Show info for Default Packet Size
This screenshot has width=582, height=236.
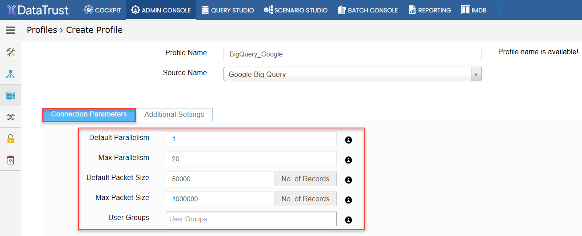[x=349, y=180]
